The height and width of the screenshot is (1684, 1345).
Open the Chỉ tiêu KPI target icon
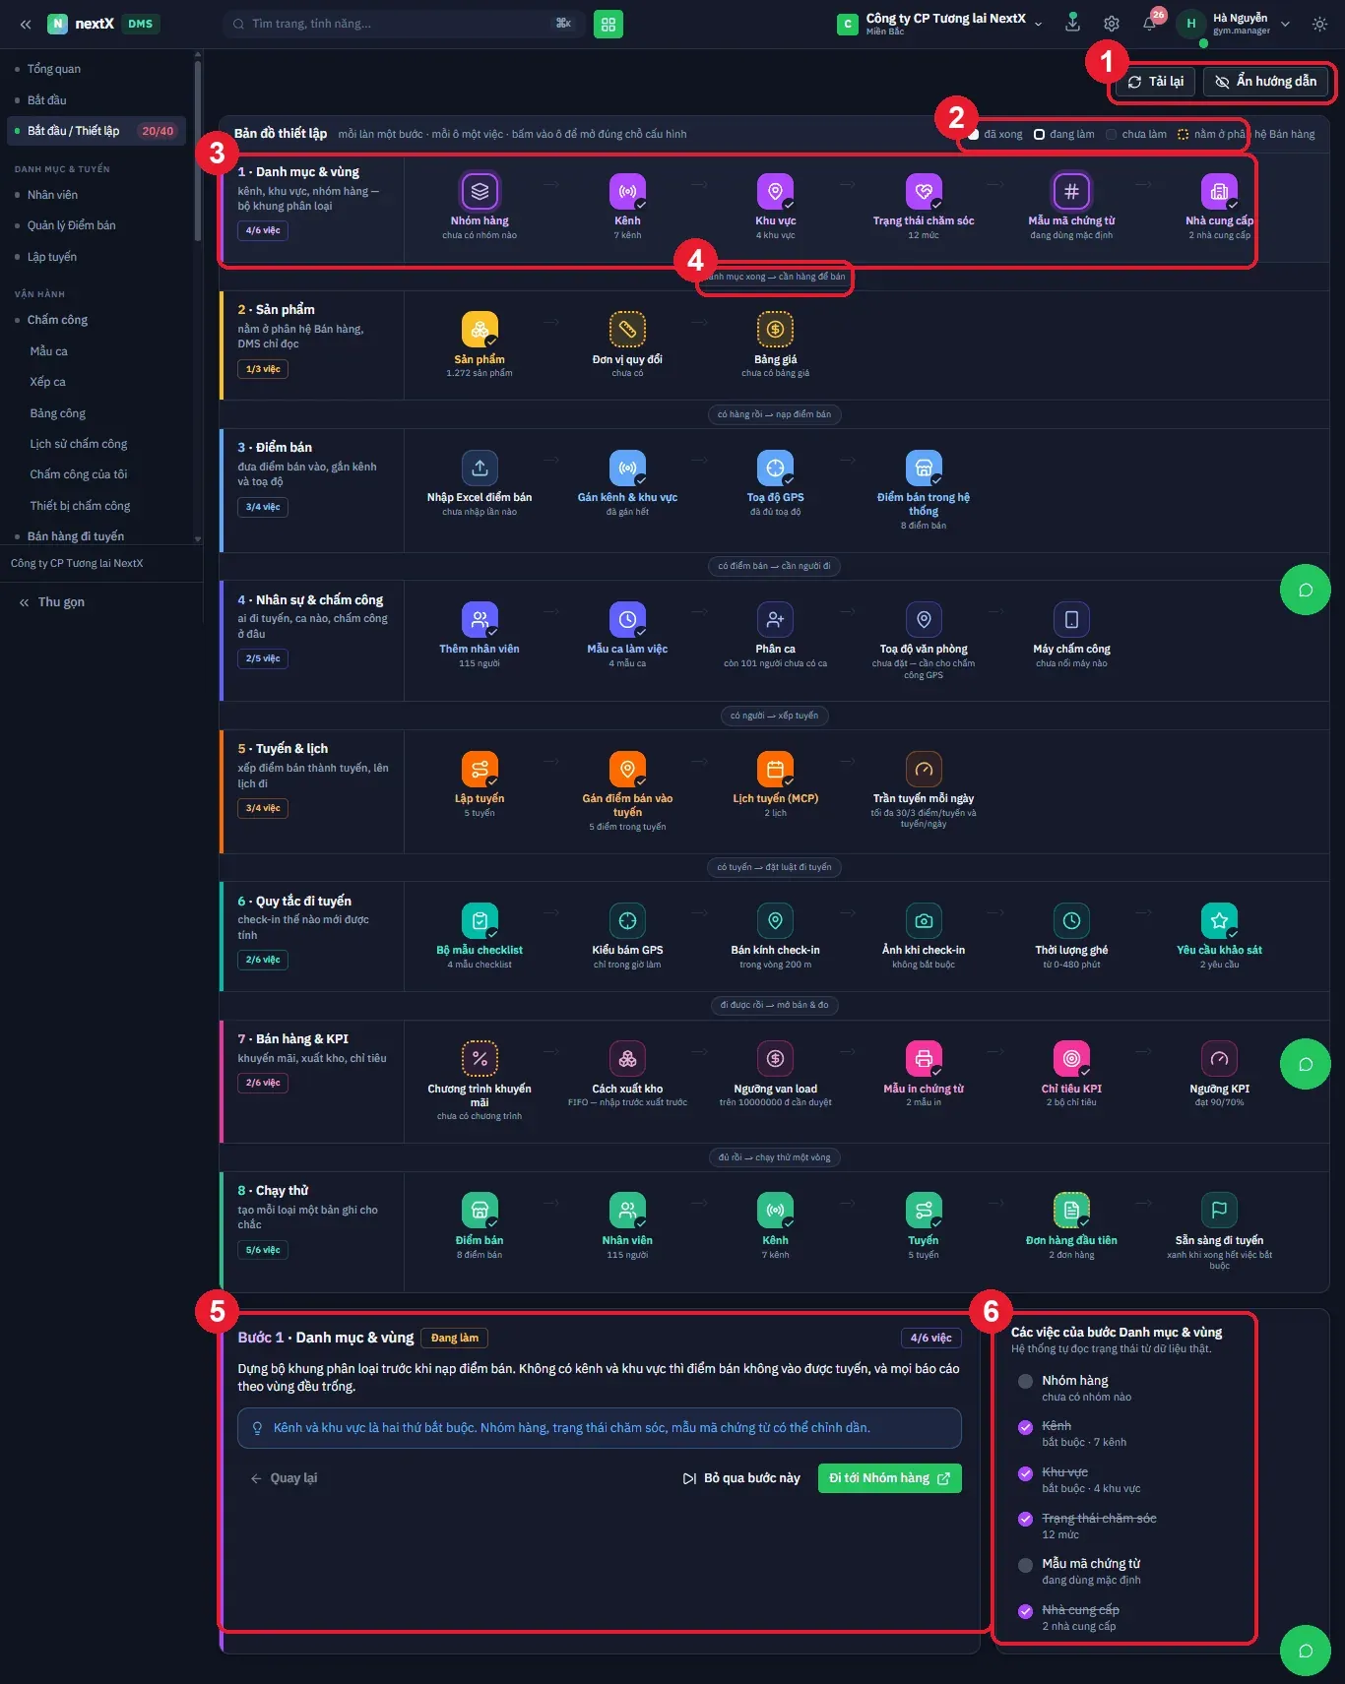[1071, 1059]
